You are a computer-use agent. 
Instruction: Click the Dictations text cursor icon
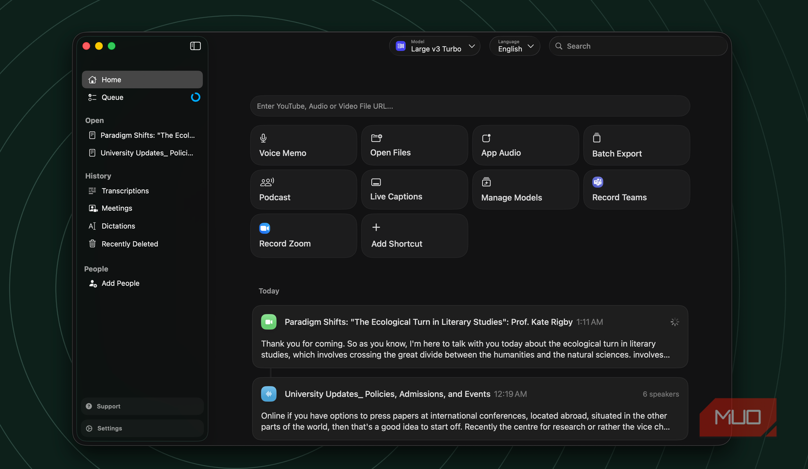[92, 226]
